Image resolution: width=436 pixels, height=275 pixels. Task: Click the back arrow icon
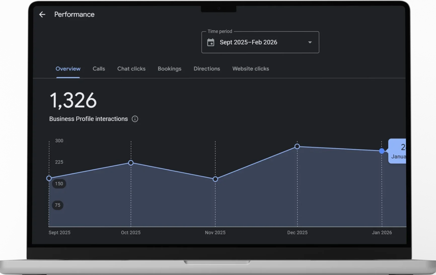click(x=42, y=15)
